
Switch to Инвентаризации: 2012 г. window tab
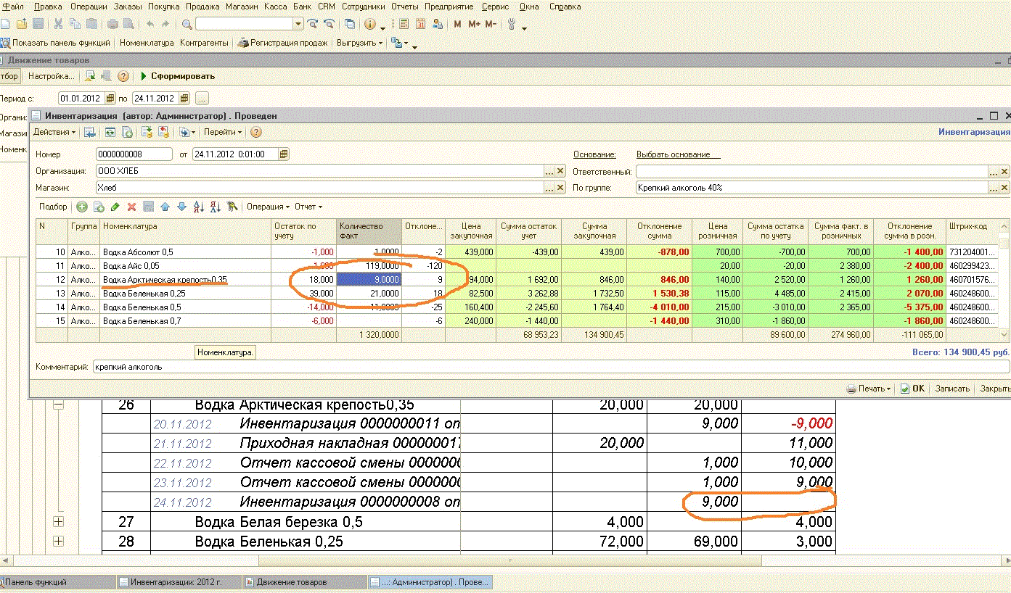tap(178, 581)
